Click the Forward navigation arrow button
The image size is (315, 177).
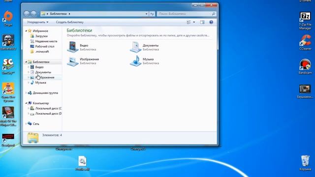coord(33,14)
